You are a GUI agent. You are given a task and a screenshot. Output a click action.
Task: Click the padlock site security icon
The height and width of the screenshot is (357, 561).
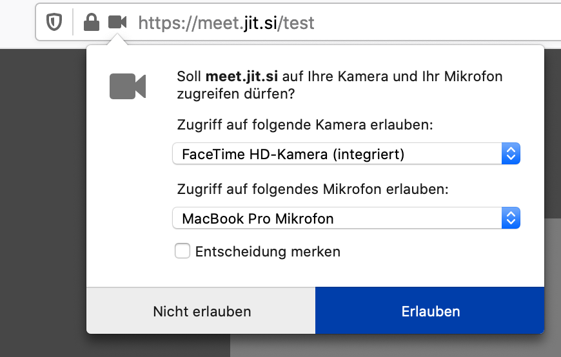[x=92, y=23]
